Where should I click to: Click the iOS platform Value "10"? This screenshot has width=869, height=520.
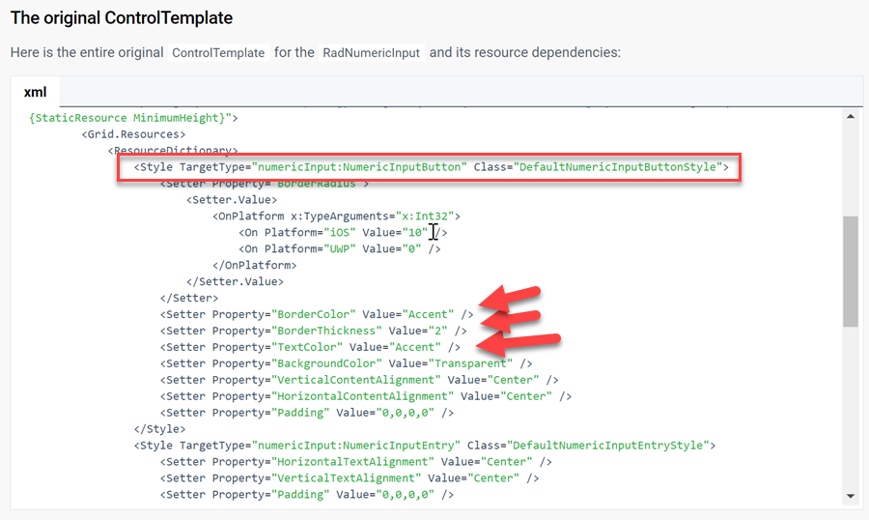[x=414, y=233]
